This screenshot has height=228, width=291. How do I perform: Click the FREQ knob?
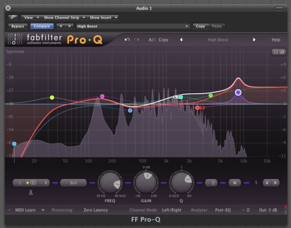tap(110, 183)
